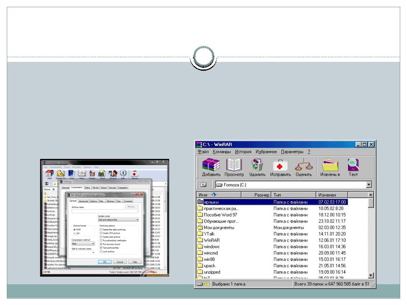Open the Избранное menu
Screen dimensions: 407x305
[x=266, y=152]
